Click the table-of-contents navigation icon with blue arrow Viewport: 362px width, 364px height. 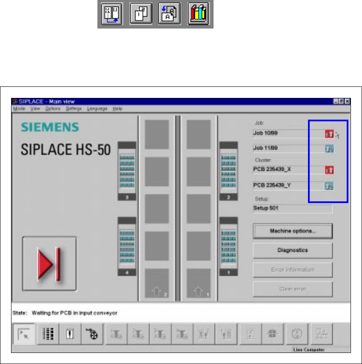coord(112,14)
